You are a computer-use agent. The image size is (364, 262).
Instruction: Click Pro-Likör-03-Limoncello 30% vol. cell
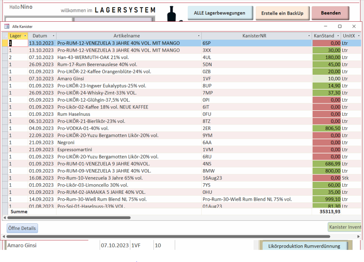tap(129, 185)
